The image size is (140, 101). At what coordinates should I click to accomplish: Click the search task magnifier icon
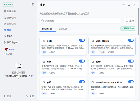tap(5, 18)
